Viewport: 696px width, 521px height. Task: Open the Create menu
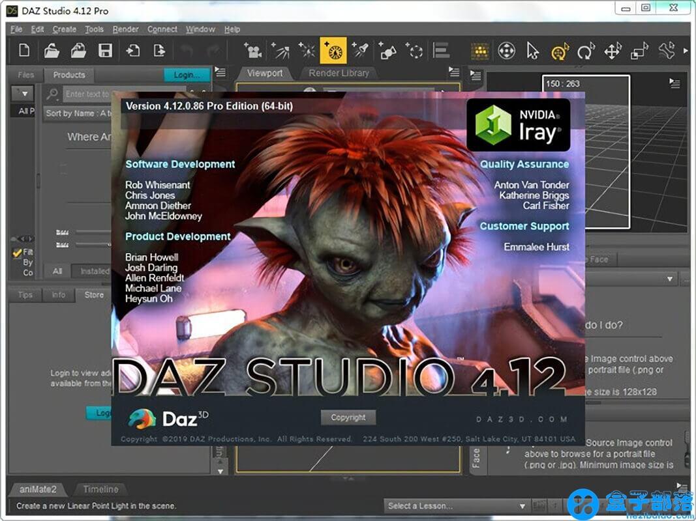(65, 29)
